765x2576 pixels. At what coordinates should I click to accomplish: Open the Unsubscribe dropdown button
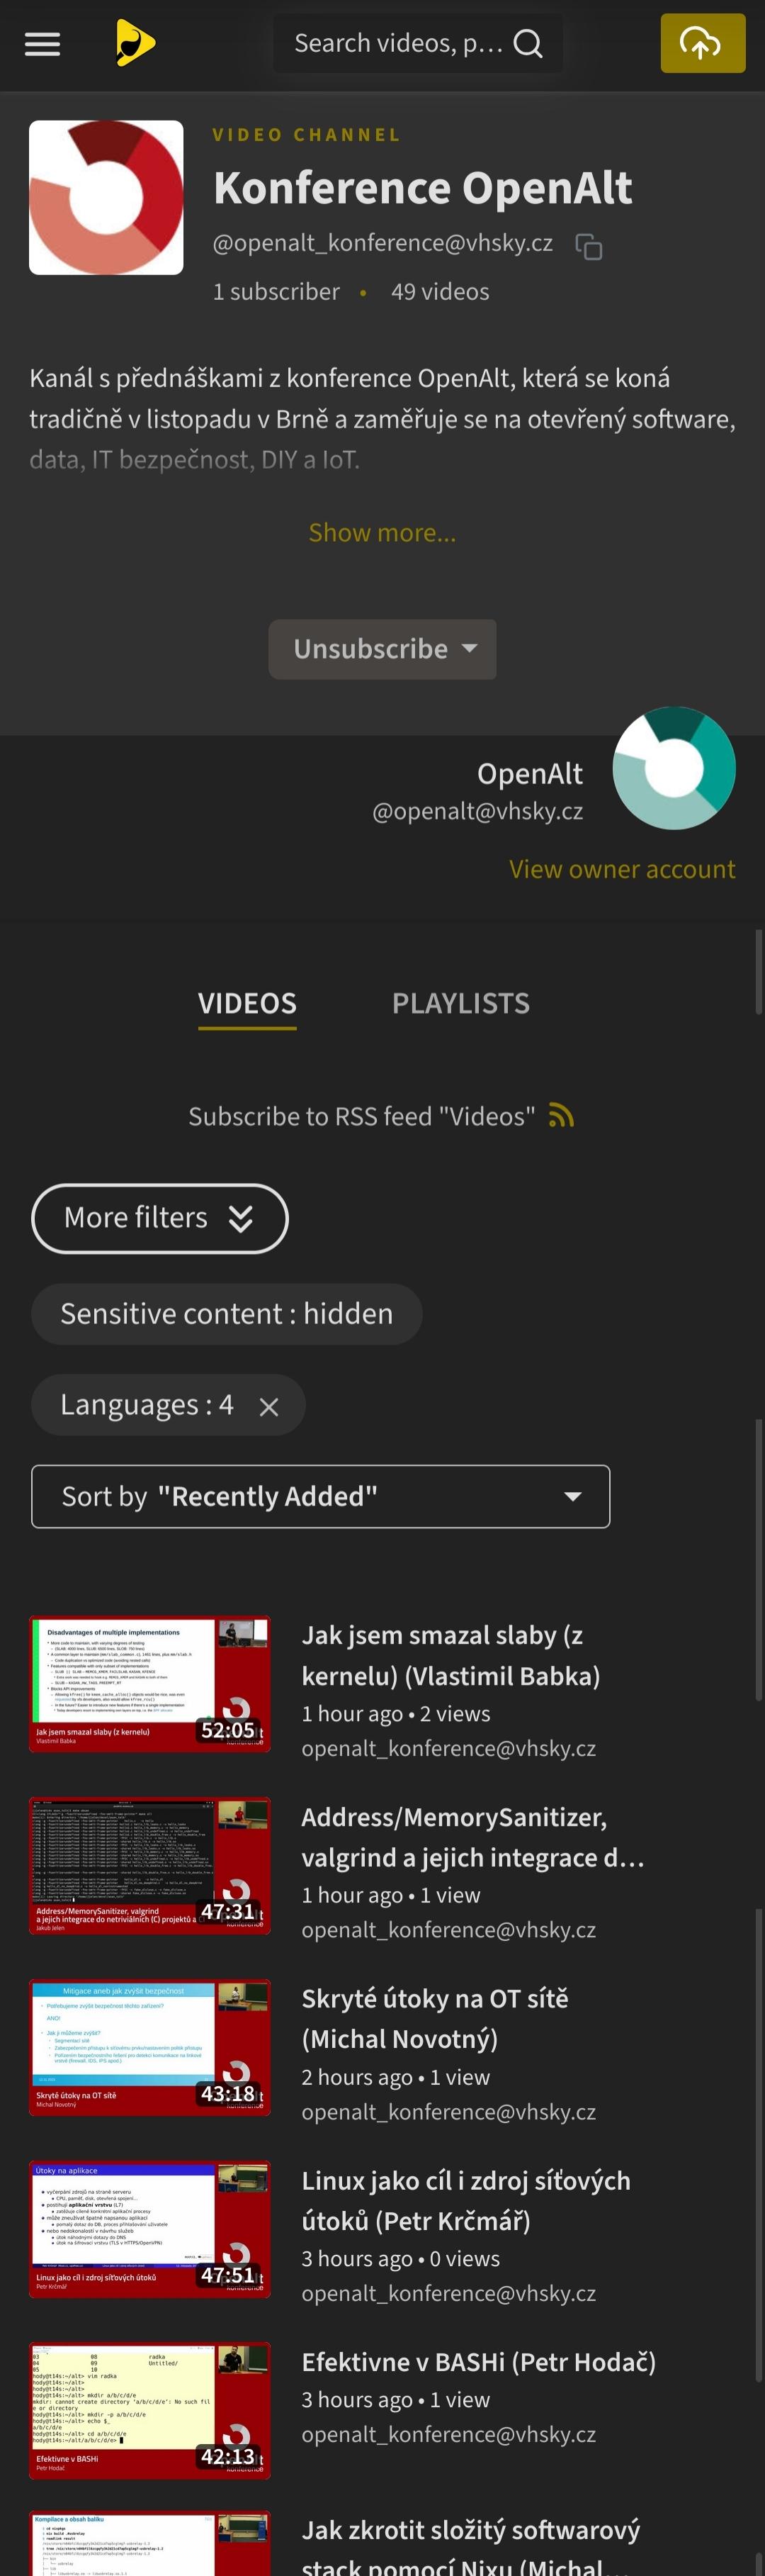click(382, 649)
